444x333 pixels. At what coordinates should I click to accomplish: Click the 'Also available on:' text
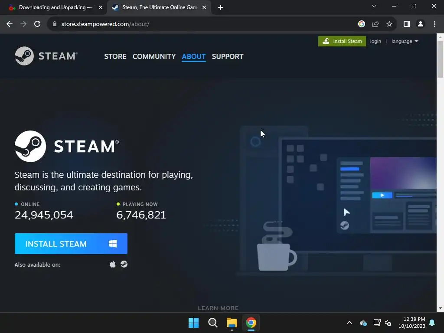(x=37, y=265)
